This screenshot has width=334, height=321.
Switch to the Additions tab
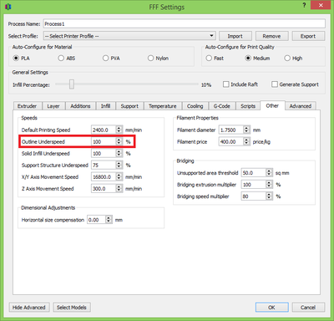pos(80,106)
